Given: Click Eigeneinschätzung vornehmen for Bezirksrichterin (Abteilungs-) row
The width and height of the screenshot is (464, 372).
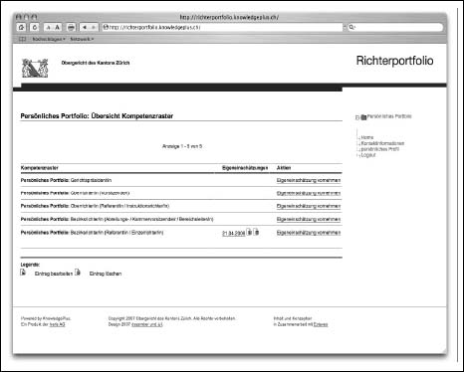Looking at the screenshot, I should coord(309,220).
